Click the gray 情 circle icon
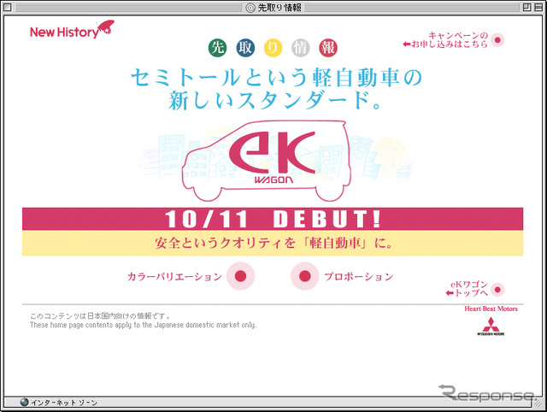Image resolution: width=547 pixels, height=412 pixels. tap(300, 48)
